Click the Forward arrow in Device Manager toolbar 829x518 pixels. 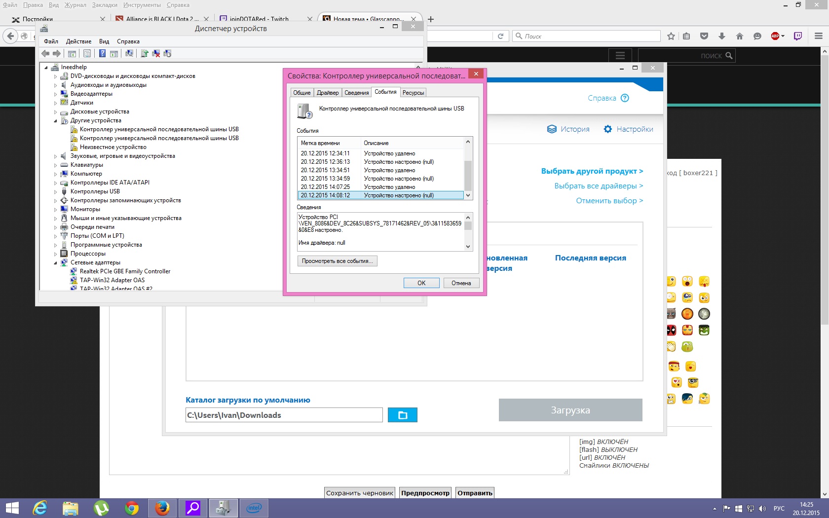coord(57,53)
